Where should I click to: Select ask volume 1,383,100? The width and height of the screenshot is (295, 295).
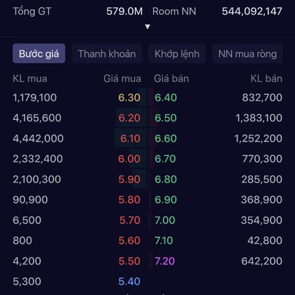click(x=259, y=118)
